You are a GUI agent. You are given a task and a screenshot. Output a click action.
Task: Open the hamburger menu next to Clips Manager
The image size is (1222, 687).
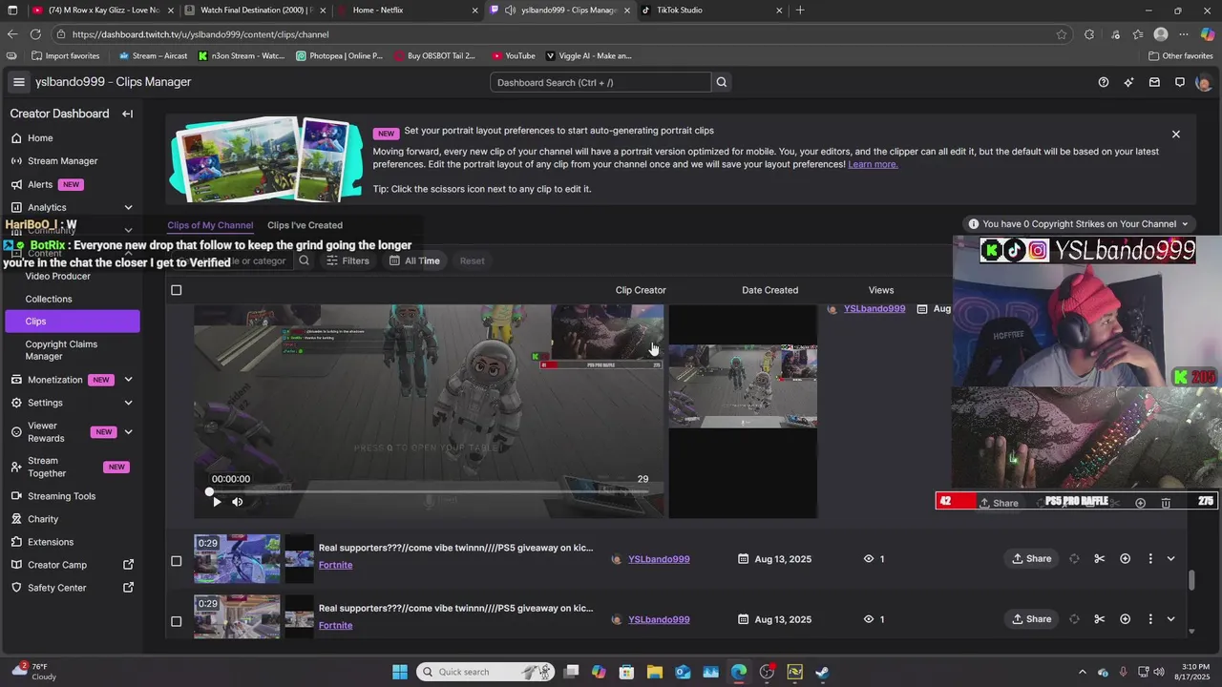(18, 82)
